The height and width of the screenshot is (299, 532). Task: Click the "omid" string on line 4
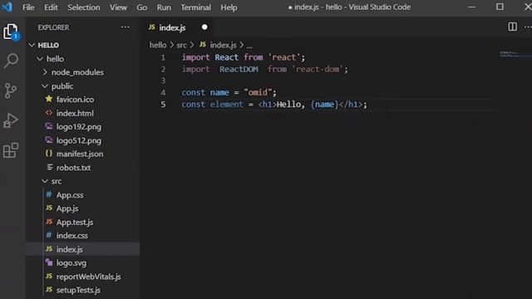tap(258, 92)
